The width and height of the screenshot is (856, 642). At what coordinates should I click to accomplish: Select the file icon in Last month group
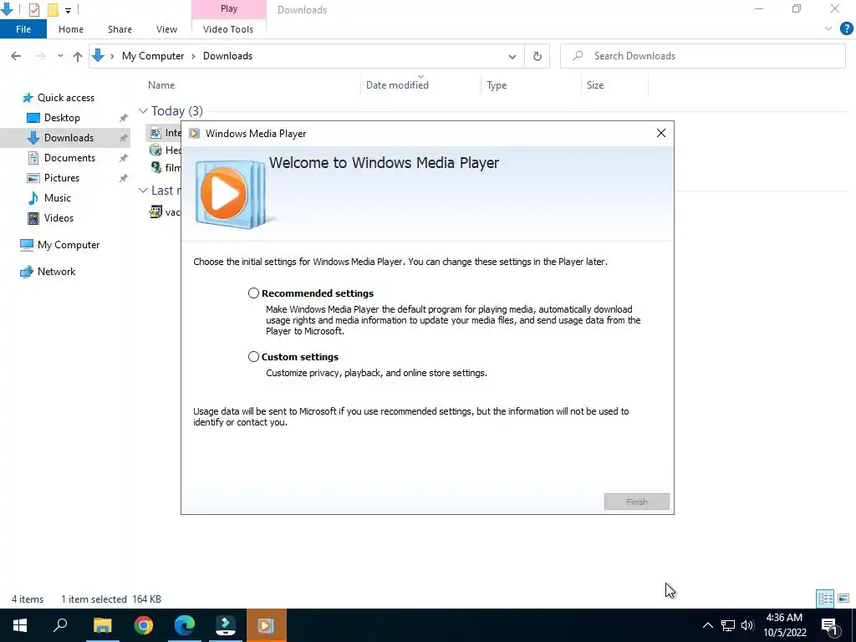coord(156,211)
